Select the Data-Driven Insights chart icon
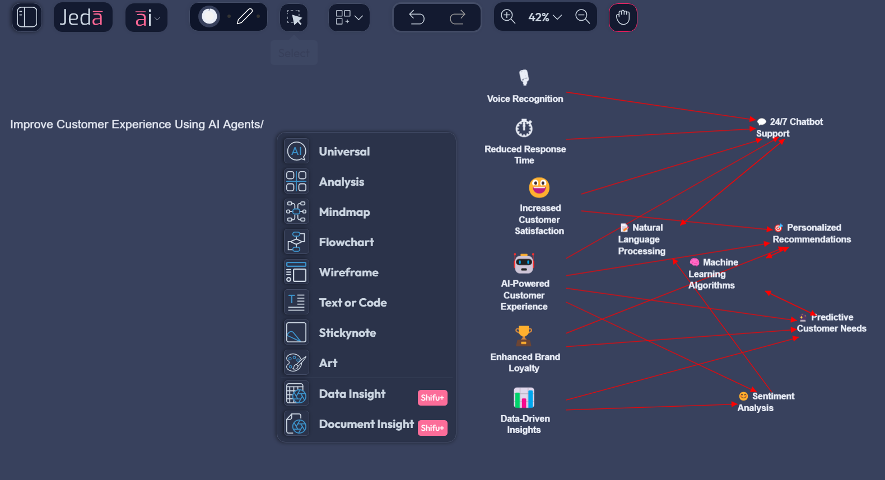This screenshot has width=885, height=480. pyautogui.click(x=524, y=398)
